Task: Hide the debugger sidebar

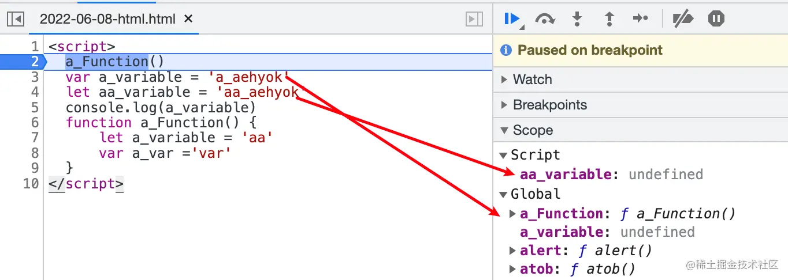Action: pyautogui.click(x=474, y=19)
